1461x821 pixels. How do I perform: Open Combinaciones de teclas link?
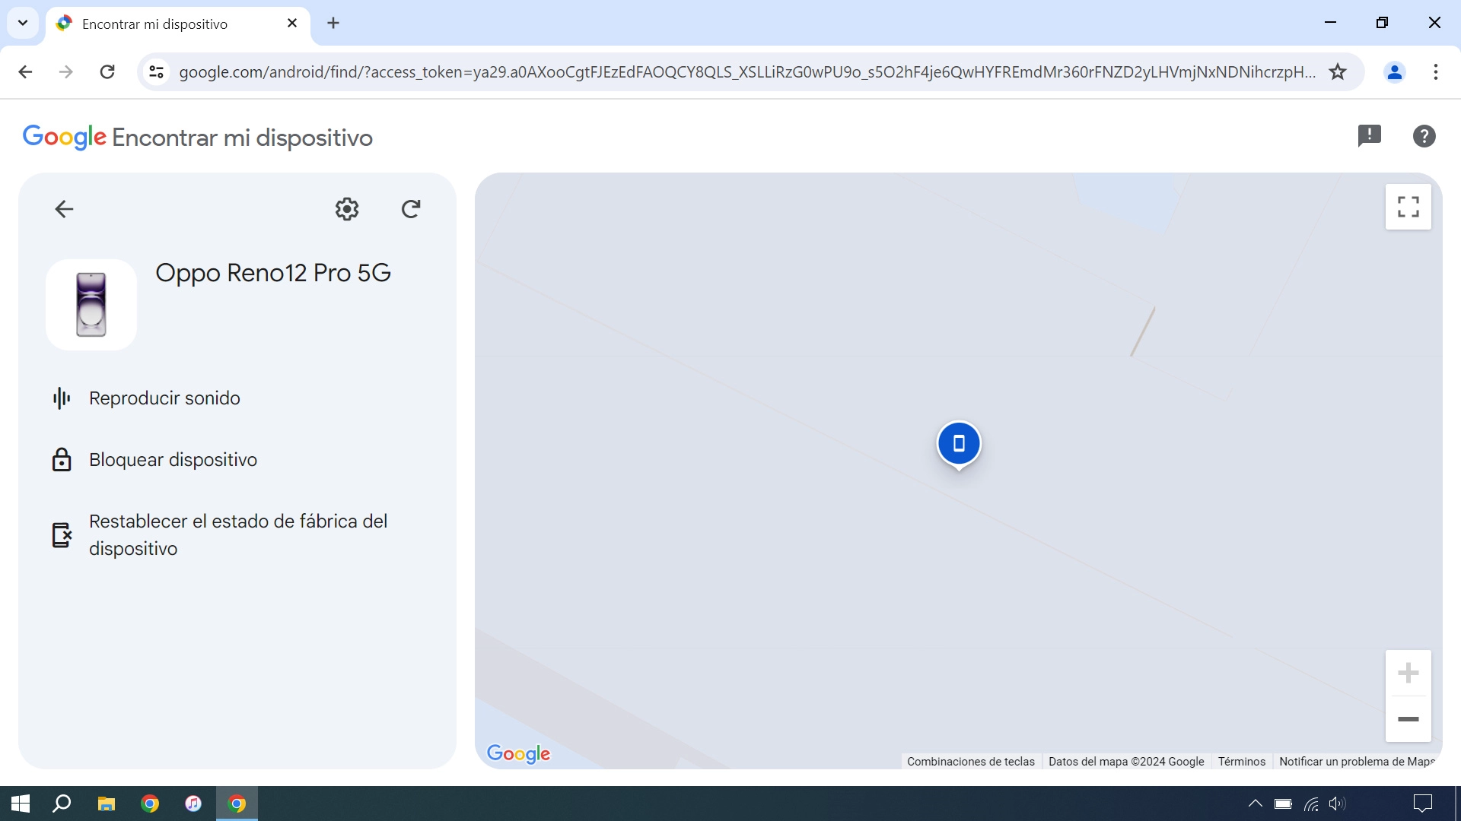point(970,762)
